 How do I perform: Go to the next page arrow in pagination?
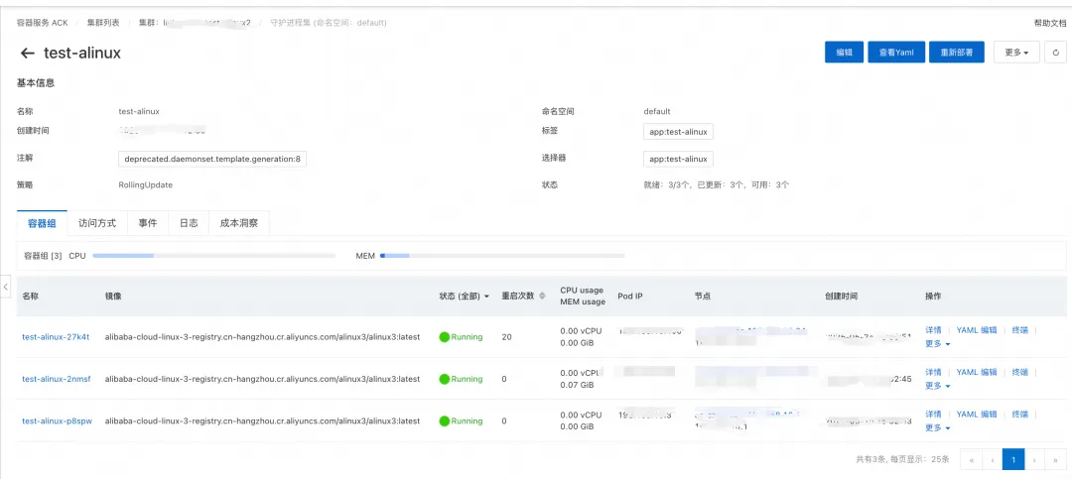point(1035,460)
